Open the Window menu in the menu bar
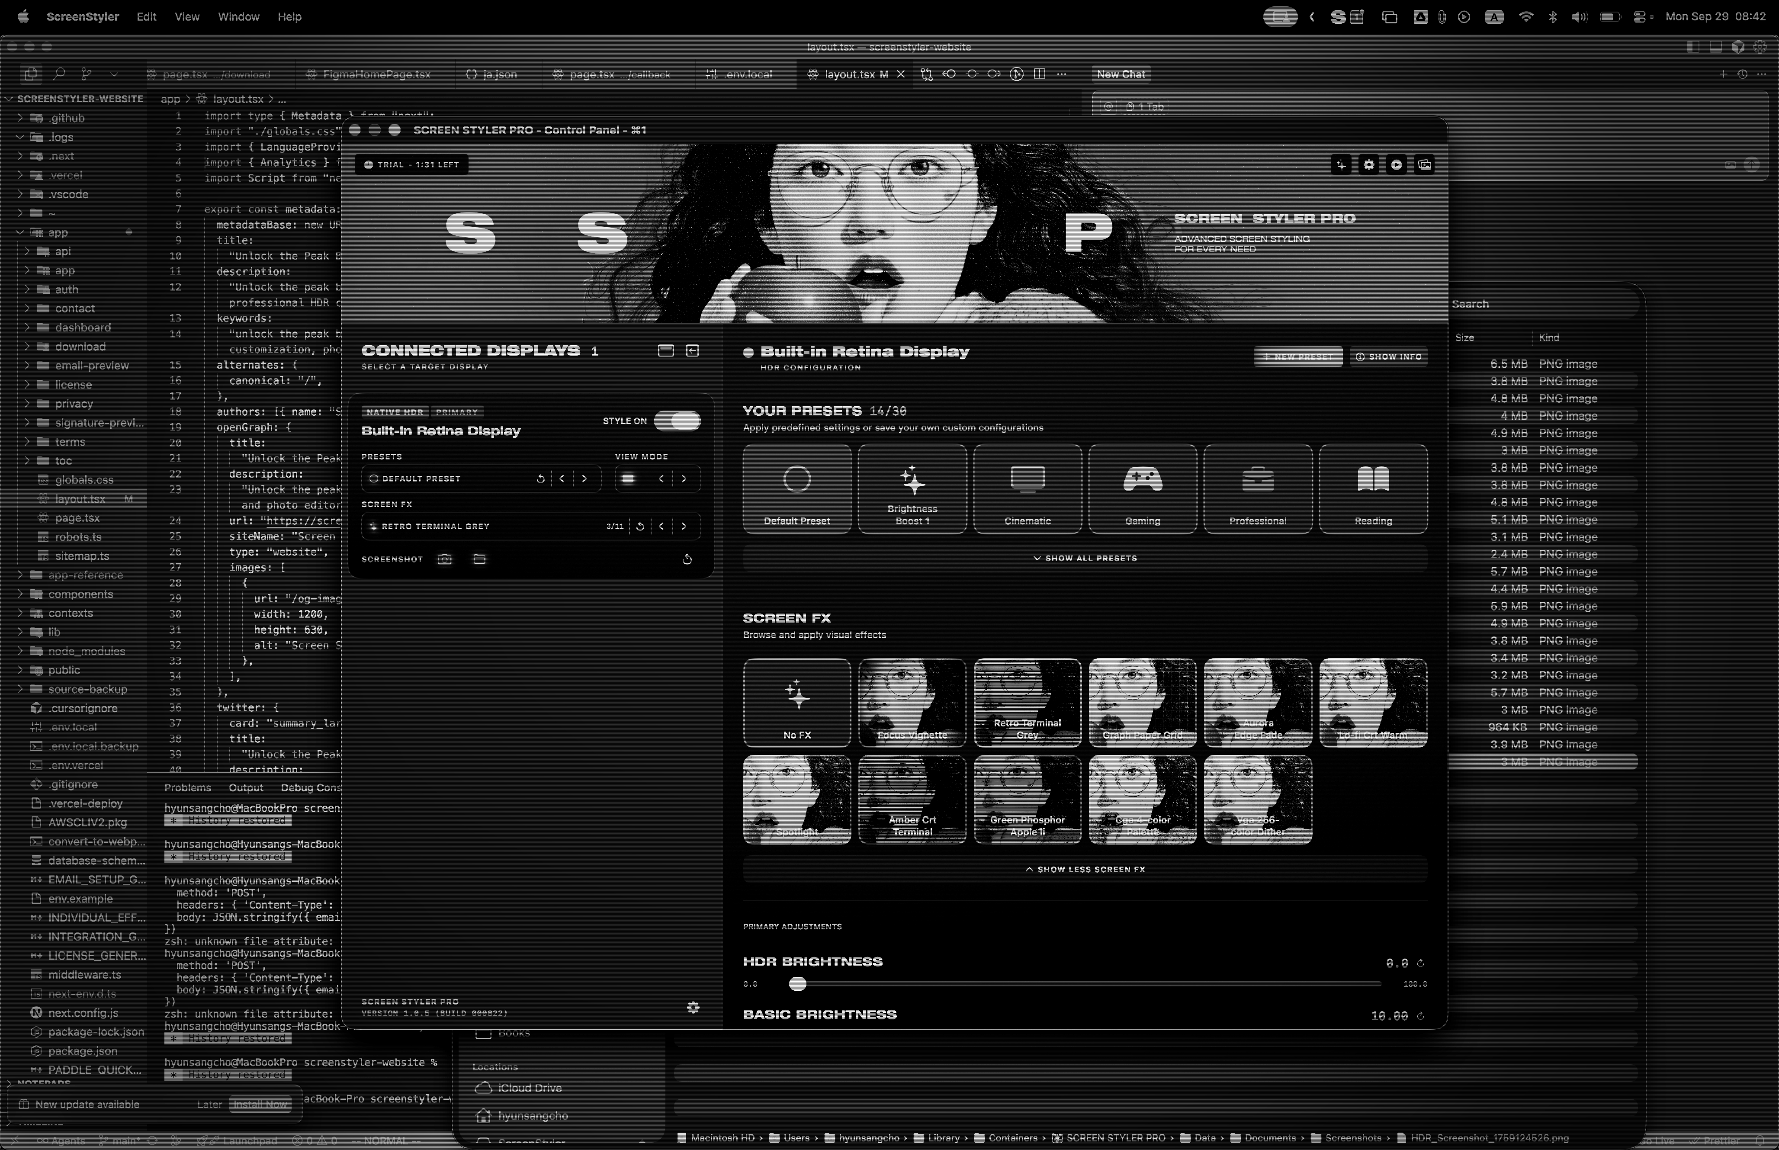Viewport: 1779px width, 1150px height. (238, 16)
